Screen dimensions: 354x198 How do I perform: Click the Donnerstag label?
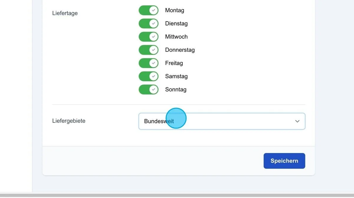(x=180, y=50)
